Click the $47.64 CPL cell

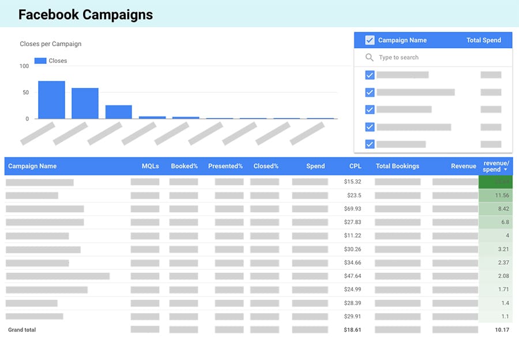coord(352,276)
